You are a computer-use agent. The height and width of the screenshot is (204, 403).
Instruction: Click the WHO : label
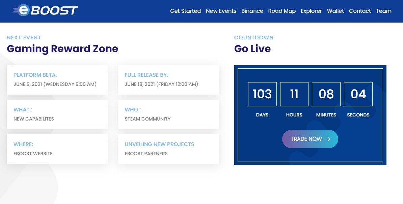tap(133, 109)
